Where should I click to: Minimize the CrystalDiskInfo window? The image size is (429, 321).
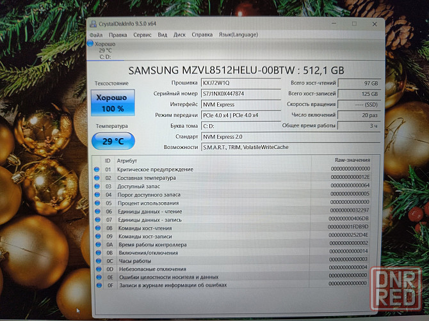click(x=334, y=24)
